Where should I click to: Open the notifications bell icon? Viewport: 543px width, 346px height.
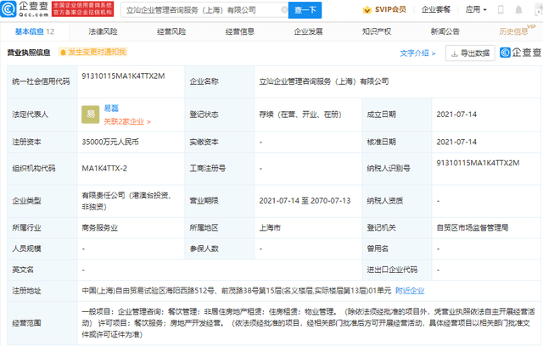518,10
